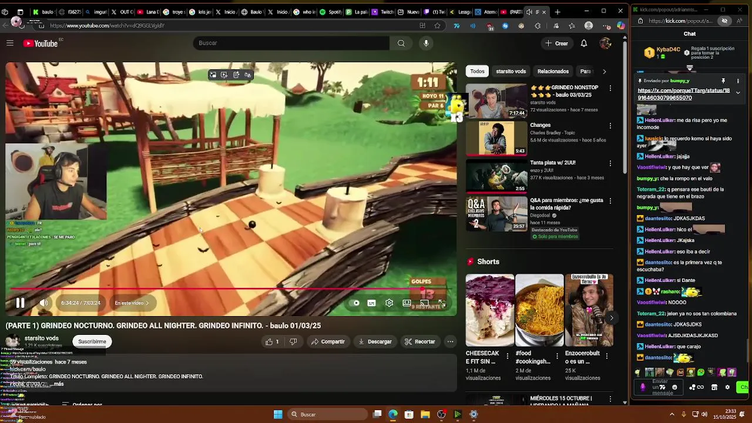Go to the YouTube home logo
This screenshot has width=752, height=423.
[x=41, y=43]
